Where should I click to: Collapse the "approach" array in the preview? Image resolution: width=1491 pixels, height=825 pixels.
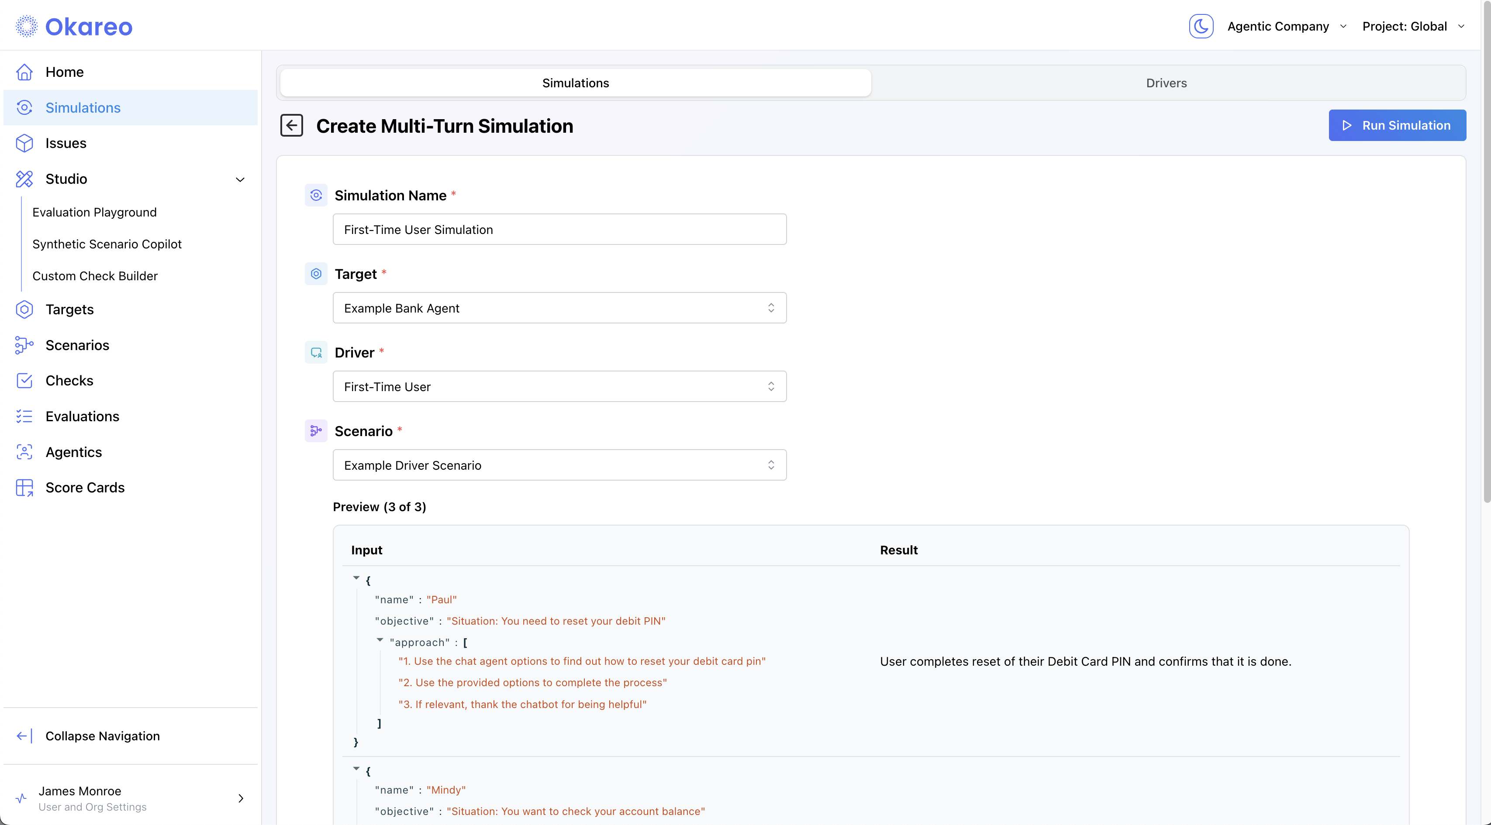380,640
